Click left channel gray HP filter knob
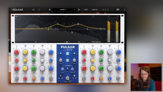This screenshot has height=92, width=163. pos(17,78)
